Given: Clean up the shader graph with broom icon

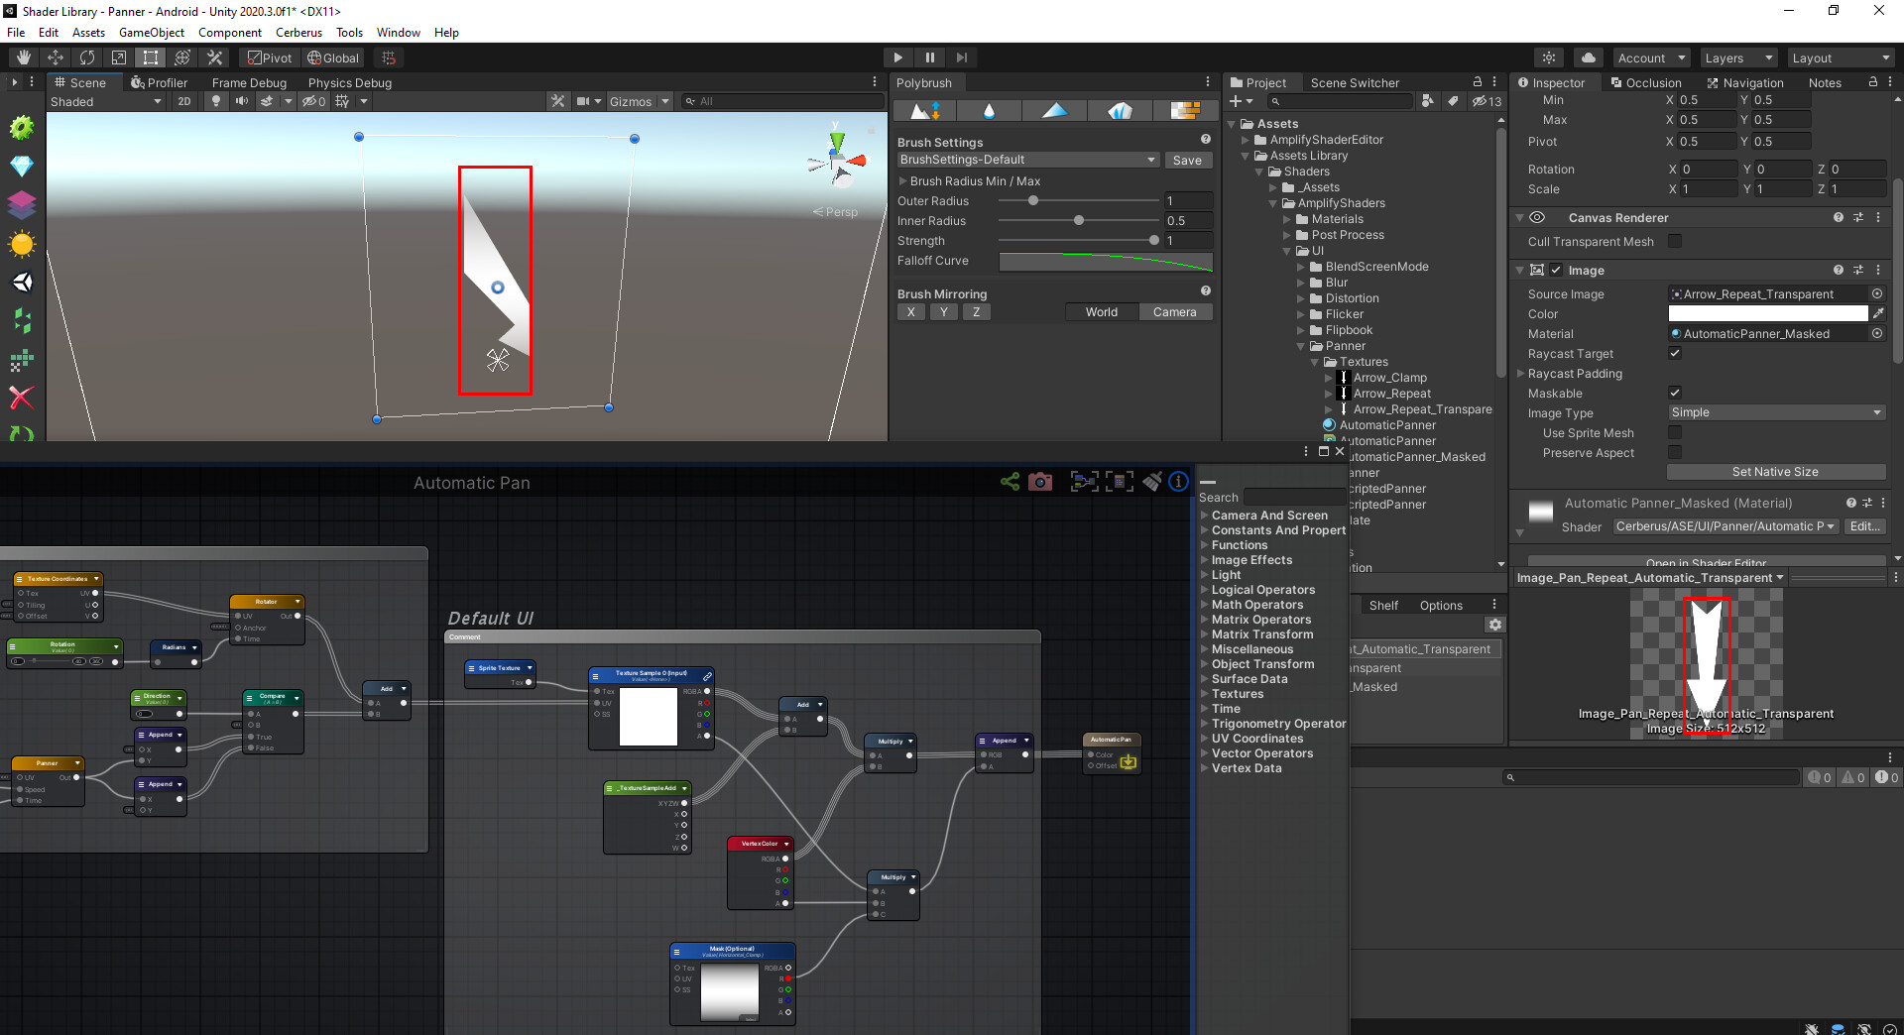Looking at the screenshot, I should pos(1152,482).
